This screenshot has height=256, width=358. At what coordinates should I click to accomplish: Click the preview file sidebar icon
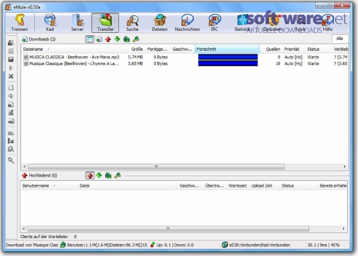pyautogui.click(x=11, y=96)
